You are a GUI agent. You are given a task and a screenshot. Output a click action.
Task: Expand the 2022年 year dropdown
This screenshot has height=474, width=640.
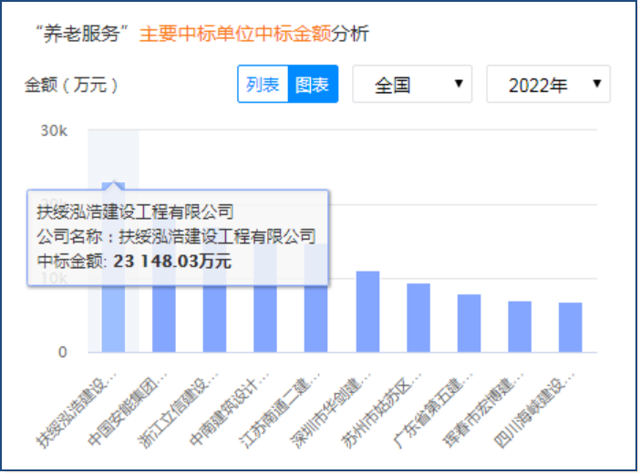tap(548, 85)
